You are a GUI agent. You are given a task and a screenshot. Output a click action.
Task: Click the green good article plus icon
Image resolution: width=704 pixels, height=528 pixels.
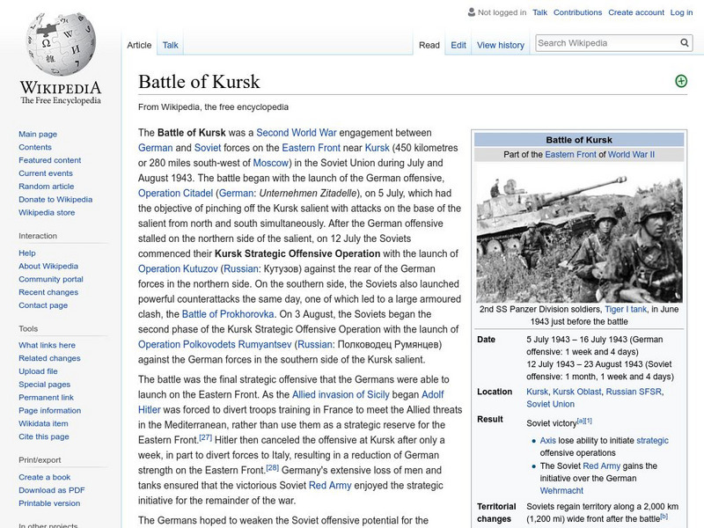pyautogui.click(x=681, y=81)
